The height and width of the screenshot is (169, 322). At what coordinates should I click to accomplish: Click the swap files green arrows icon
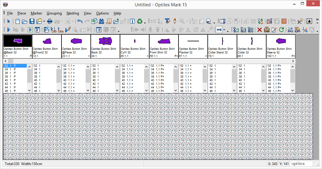pos(260,21)
